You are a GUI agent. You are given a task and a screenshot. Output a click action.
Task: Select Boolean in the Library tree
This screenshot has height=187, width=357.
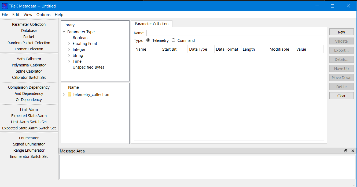[x=80, y=38]
